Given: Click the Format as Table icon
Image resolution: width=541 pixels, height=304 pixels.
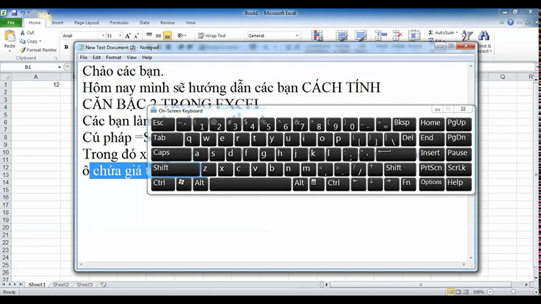Looking at the screenshot, I should [341, 35].
